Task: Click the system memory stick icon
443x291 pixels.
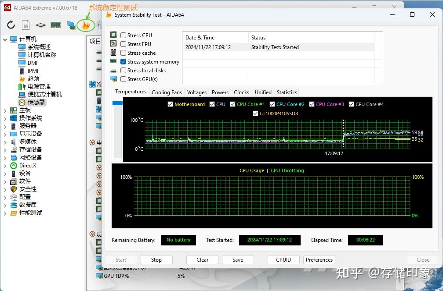Action: pos(113,61)
